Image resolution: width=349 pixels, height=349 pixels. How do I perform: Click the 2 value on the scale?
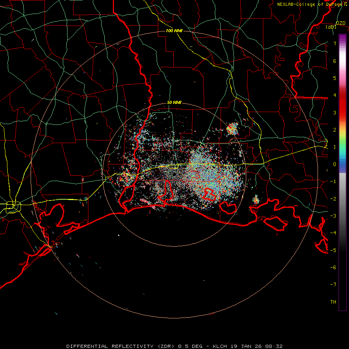click(335, 130)
